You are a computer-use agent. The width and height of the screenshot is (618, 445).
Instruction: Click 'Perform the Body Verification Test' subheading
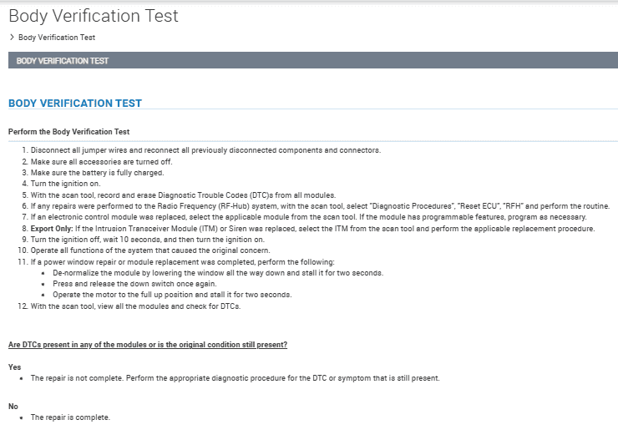[x=69, y=132]
